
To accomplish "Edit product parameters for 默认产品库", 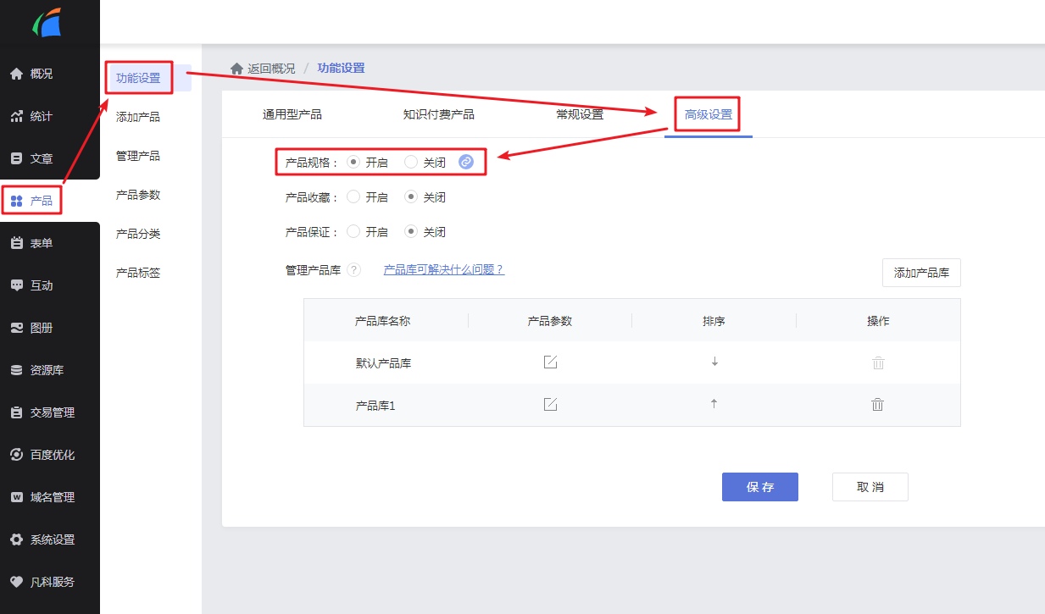I will 550,362.
